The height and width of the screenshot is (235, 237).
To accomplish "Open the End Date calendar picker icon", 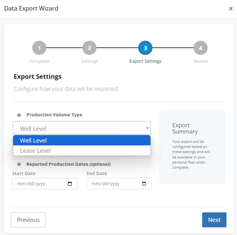I will pos(144,183).
